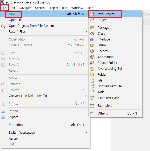This screenshot has height=151, width=150.
Task: Click the Print printer icon
Action: tap(3, 104)
